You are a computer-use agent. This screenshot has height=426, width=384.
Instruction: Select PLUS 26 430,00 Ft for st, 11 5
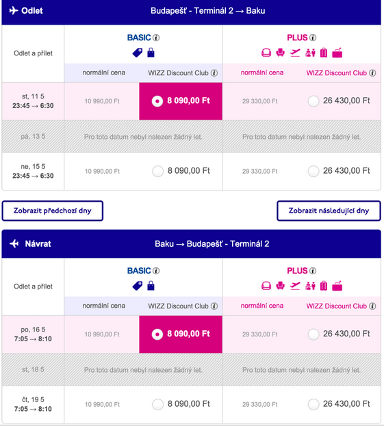tap(313, 101)
